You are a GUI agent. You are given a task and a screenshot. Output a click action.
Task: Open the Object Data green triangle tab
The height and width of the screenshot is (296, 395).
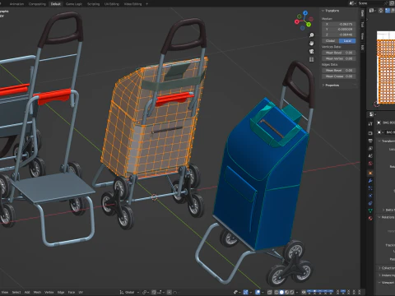[x=370, y=210]
